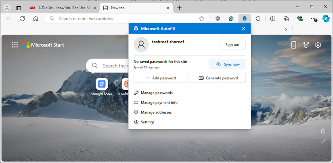The width and height of the screenshot is (333, 163).
Task: Click the Microsoft Autofill extension toolbar icon
Action: click(x=245, y=19)
